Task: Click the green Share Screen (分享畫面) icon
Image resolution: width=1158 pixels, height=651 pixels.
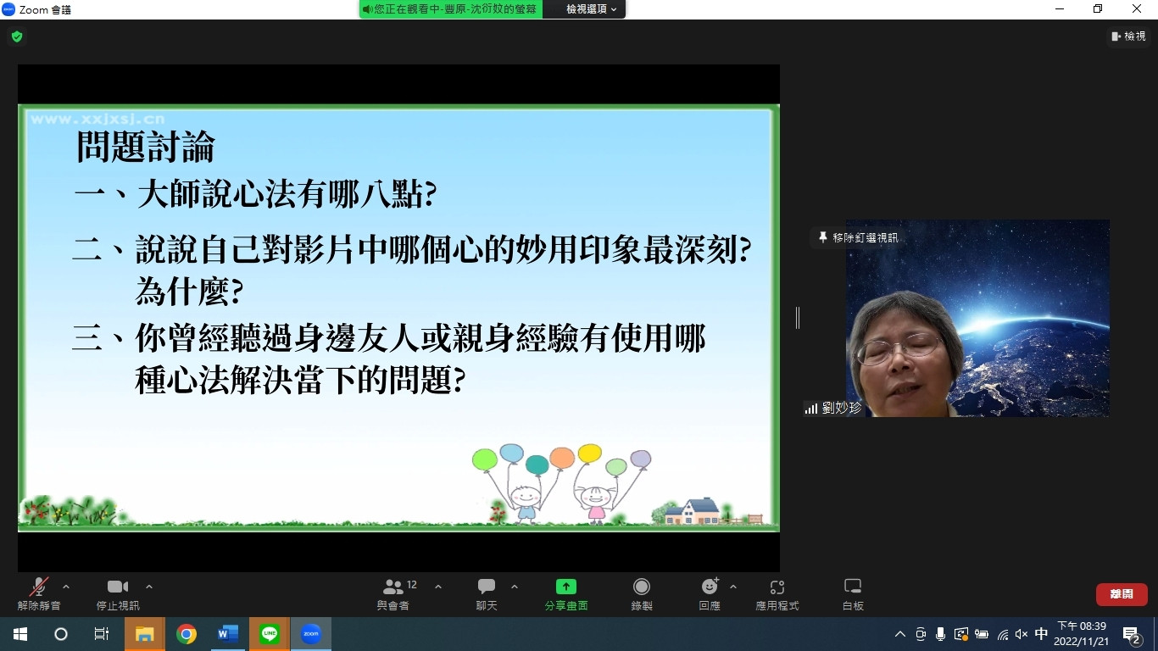Action: (x=565, y=587)
